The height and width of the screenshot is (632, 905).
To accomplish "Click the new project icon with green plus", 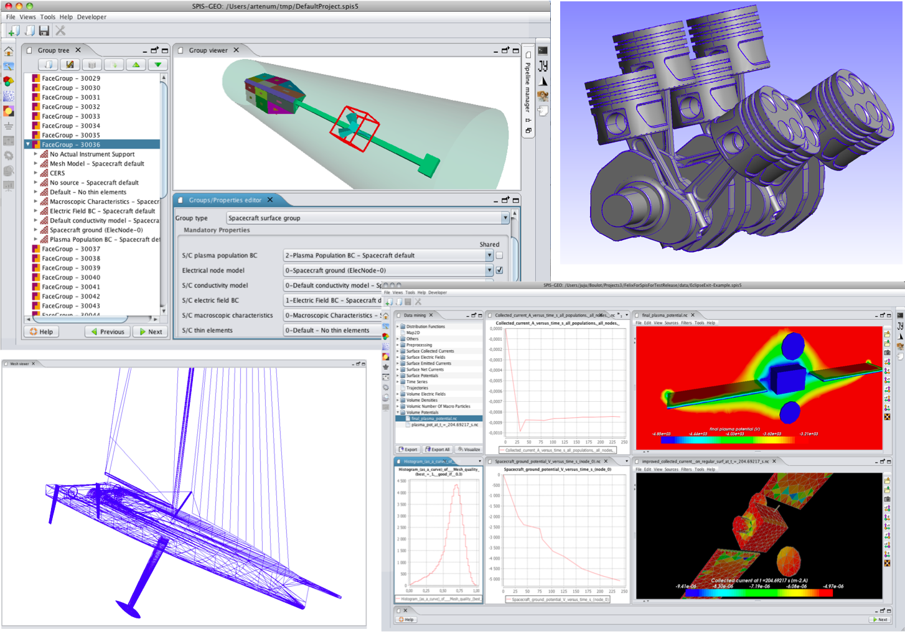I will tap(13, 30).
